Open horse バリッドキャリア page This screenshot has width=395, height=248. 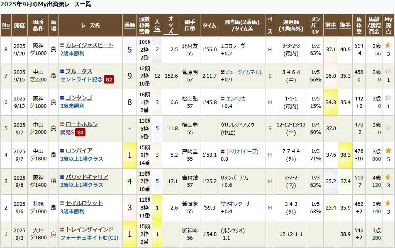87,177
